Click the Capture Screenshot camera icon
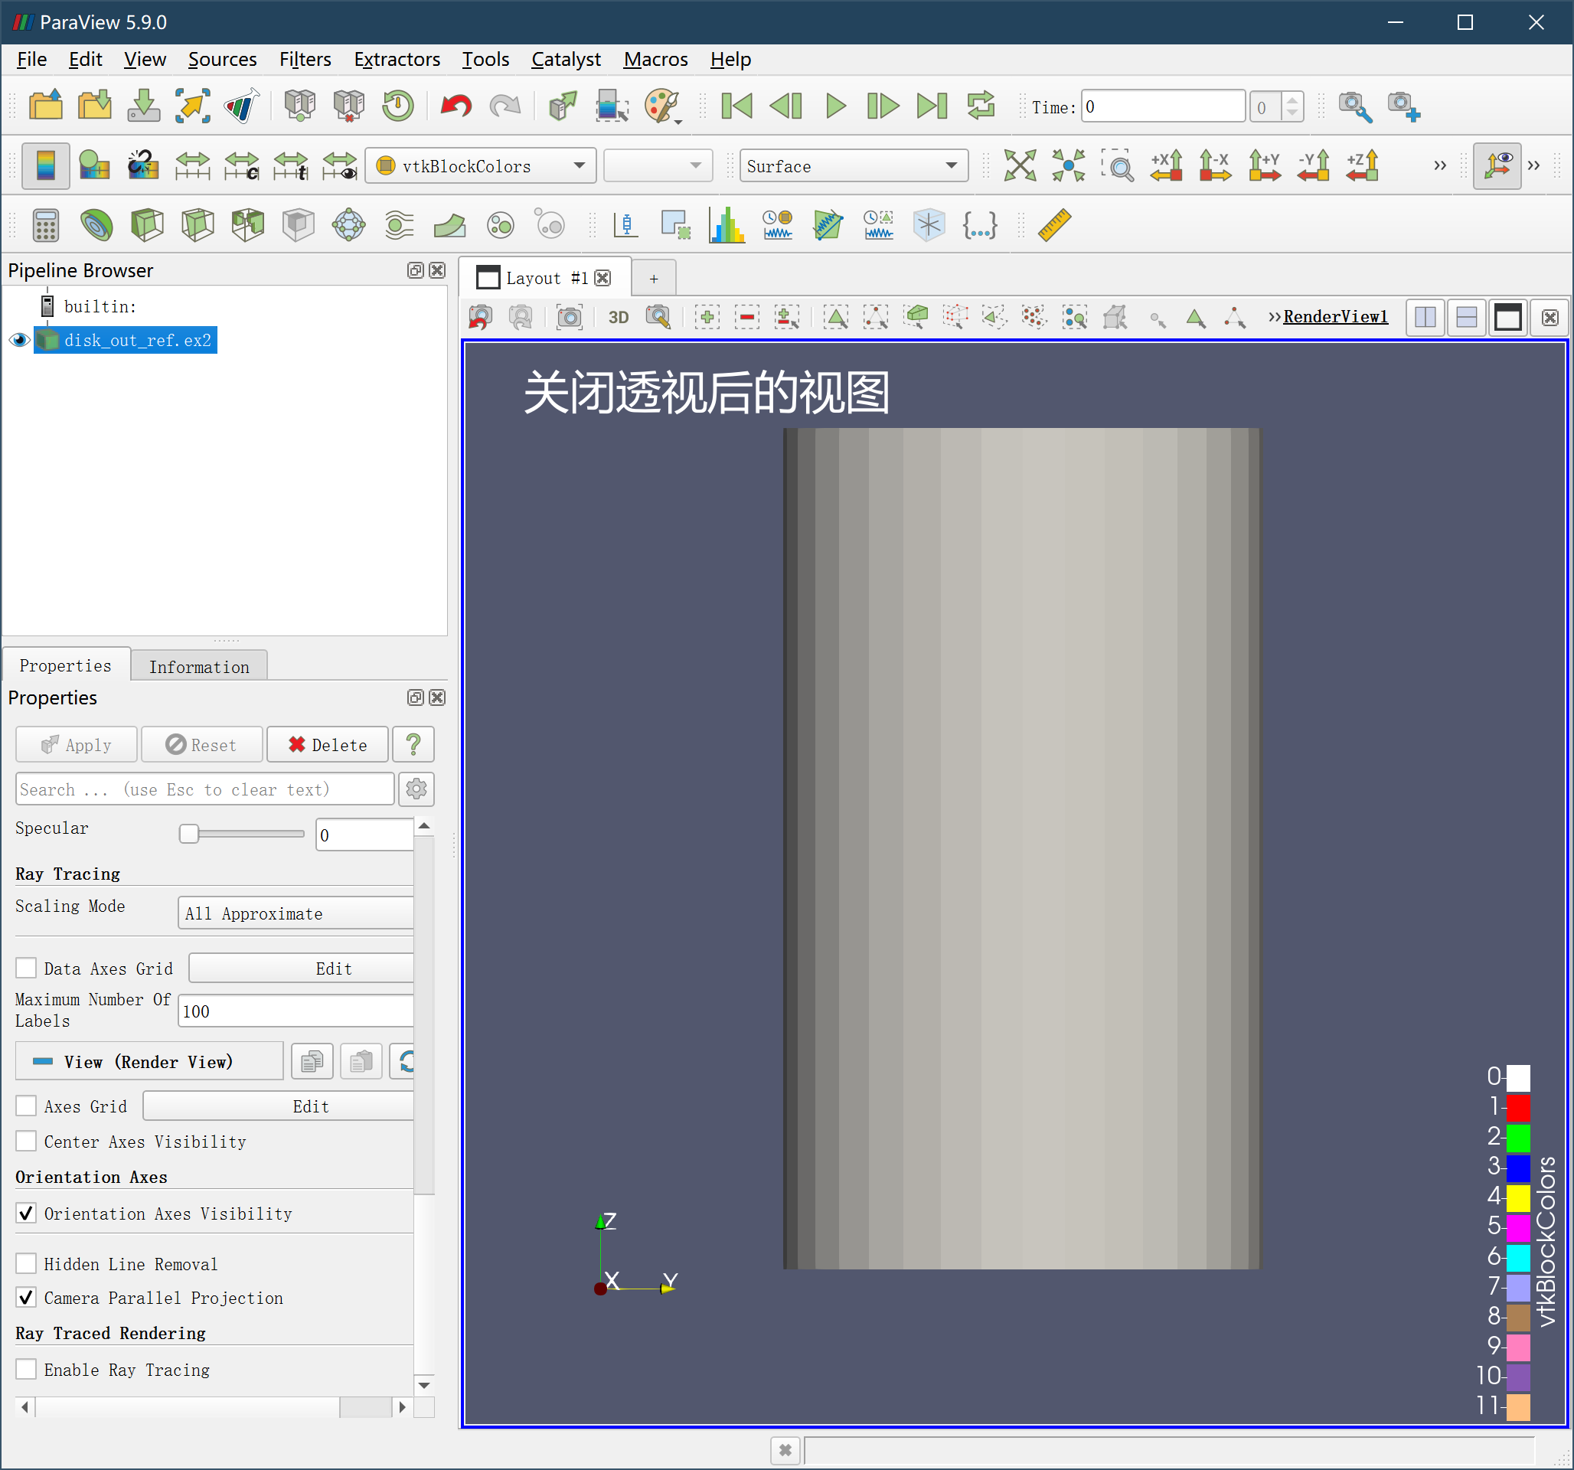This screenshot has height=1470, width=1574. (570, 318)
